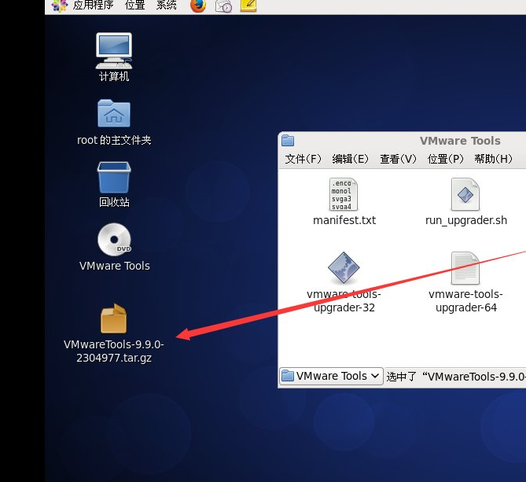Click the root 的主文件夹 desktop label
The image size is (526, 482).
(114, 140)
